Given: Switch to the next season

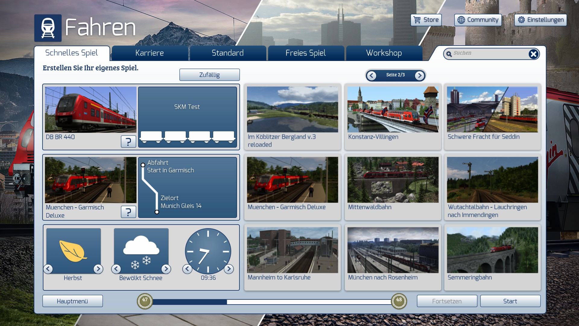Looking at the screenshot, I should (98, 269).
